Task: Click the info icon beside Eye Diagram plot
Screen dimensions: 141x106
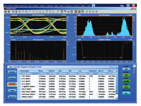Action: click(x=68, y=18)
